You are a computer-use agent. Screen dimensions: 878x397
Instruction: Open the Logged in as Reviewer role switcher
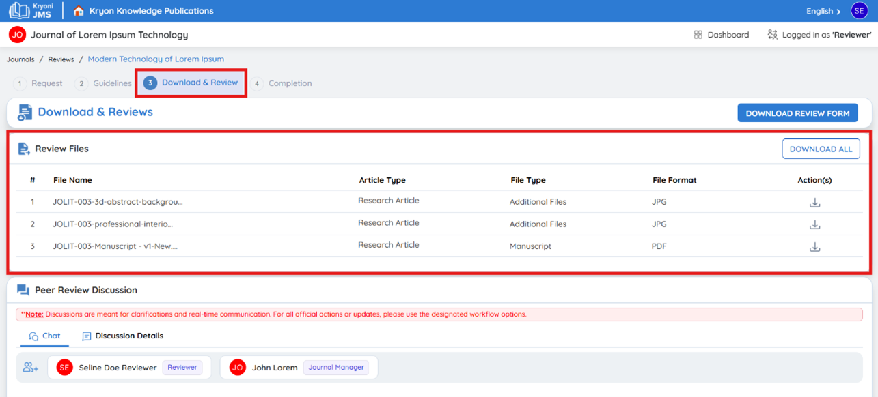click(819, 35)
